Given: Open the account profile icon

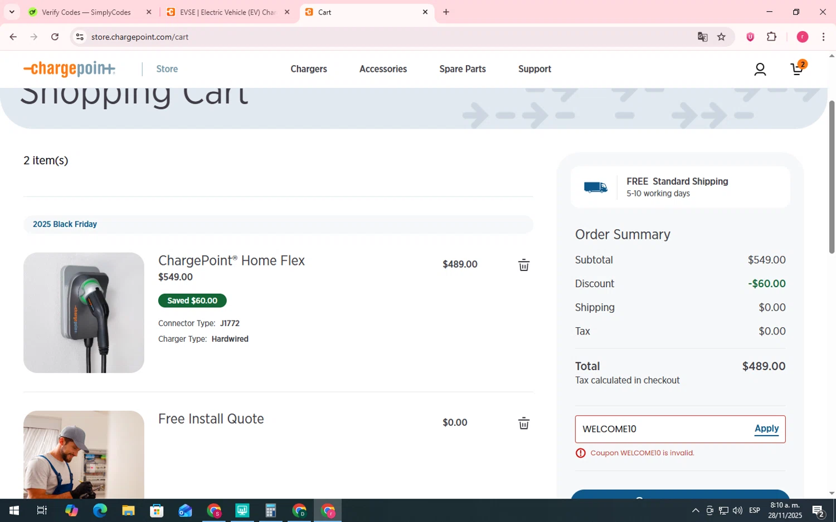Looking at the screenshot, I should coord(760,69).
